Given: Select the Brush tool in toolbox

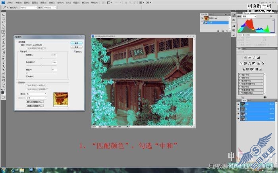Looking at the screenshot, I should (3, 39).
